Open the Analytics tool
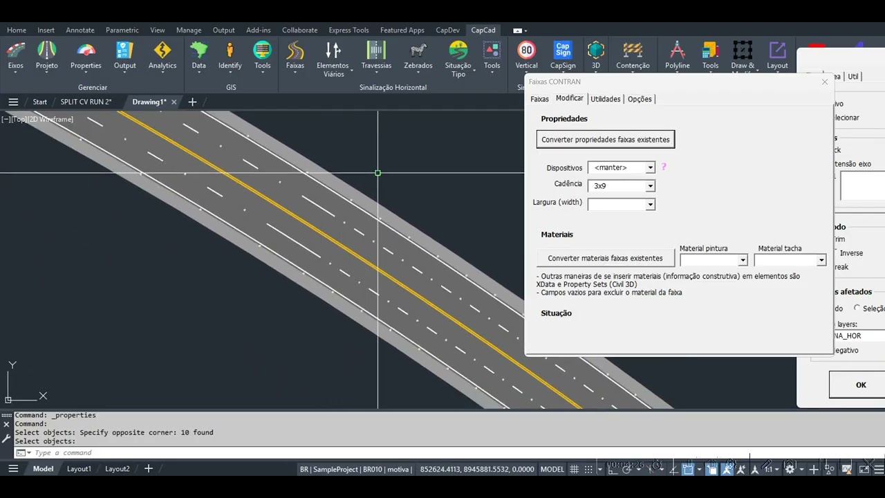The width and height of the screenshot is (885, 498). pos(162,55)
